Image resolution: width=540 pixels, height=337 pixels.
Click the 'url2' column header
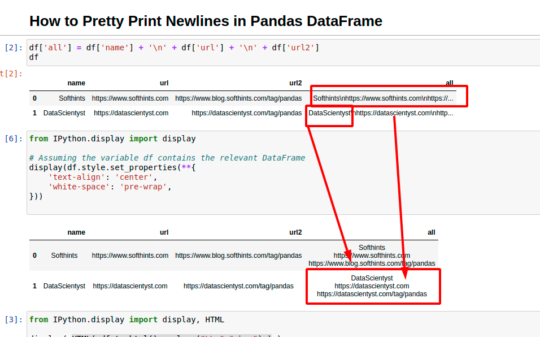point(295,83)
